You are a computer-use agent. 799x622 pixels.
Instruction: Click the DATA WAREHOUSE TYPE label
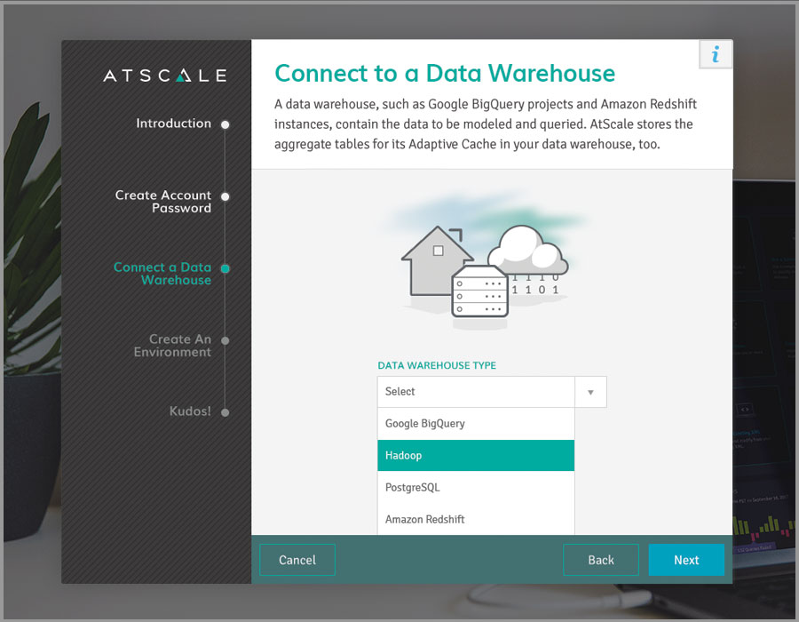(437, 365)
